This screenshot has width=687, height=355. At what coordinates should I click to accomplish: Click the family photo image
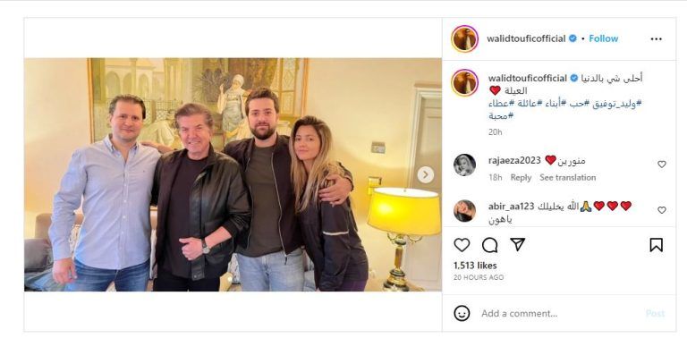point(233,174)
